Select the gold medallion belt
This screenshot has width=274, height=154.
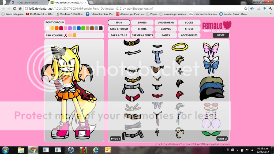point(133,80)
